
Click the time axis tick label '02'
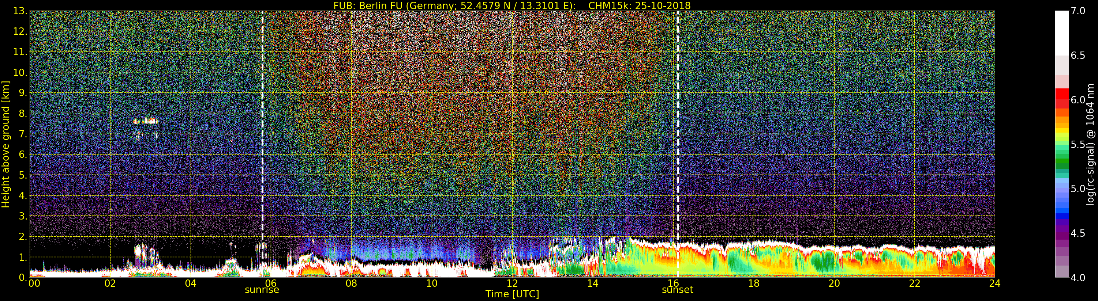point(110,283)
